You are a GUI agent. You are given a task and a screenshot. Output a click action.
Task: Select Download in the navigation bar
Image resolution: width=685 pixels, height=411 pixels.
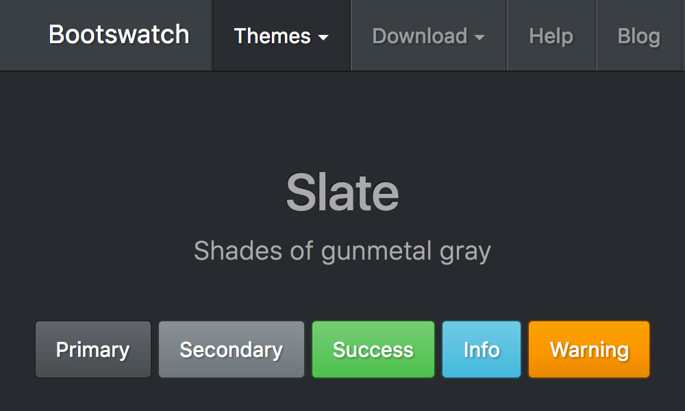428,36
